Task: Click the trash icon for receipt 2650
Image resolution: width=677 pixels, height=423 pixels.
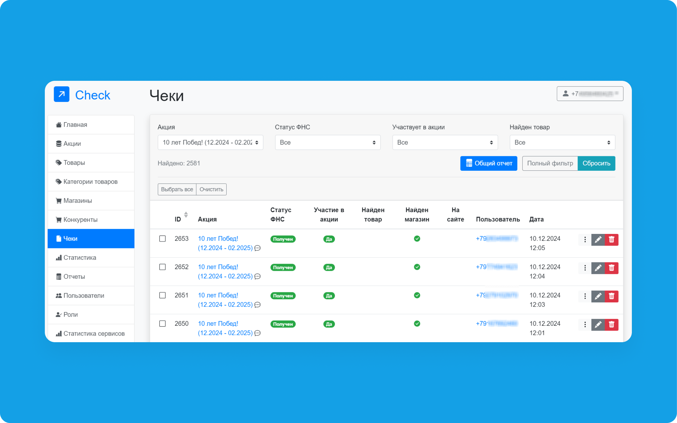Action: click(x=611, y=325)
